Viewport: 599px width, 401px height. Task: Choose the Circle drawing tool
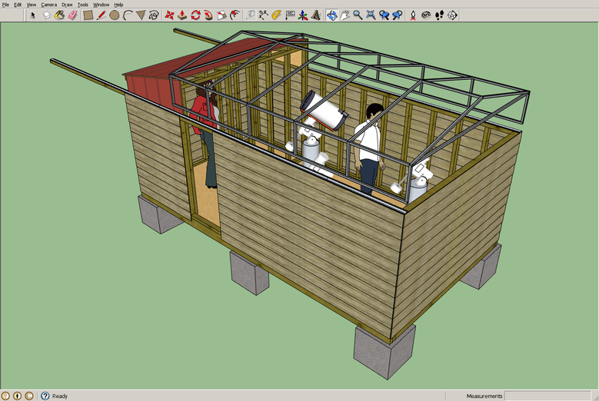[x=115, y=15]
